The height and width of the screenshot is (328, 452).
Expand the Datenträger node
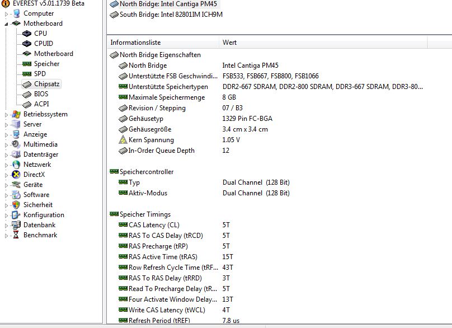[6, 155]
